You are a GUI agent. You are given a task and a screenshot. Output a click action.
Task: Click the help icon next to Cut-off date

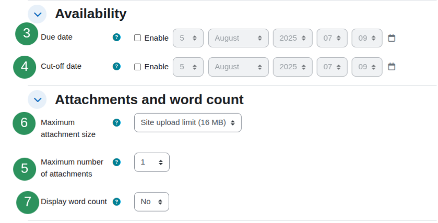(x=116, y=66)
